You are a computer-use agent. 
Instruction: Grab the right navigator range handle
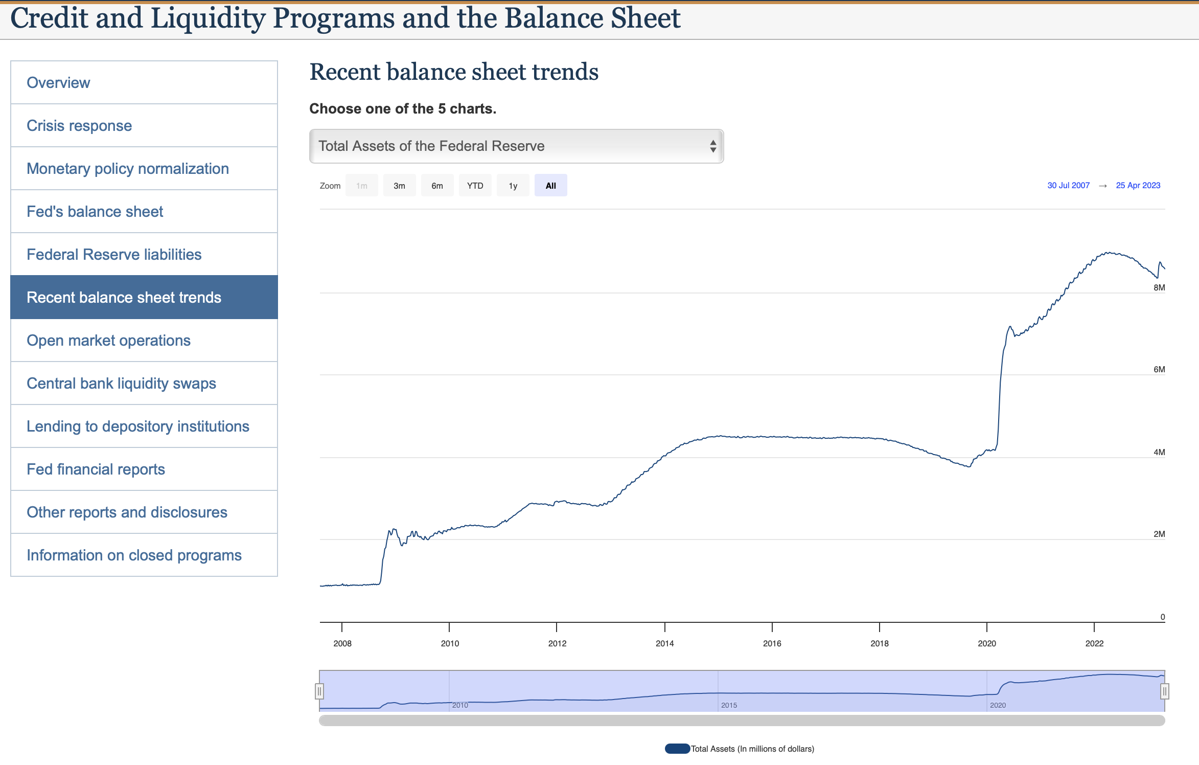1164,691
